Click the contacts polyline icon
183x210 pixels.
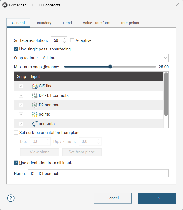click(35, 124)
